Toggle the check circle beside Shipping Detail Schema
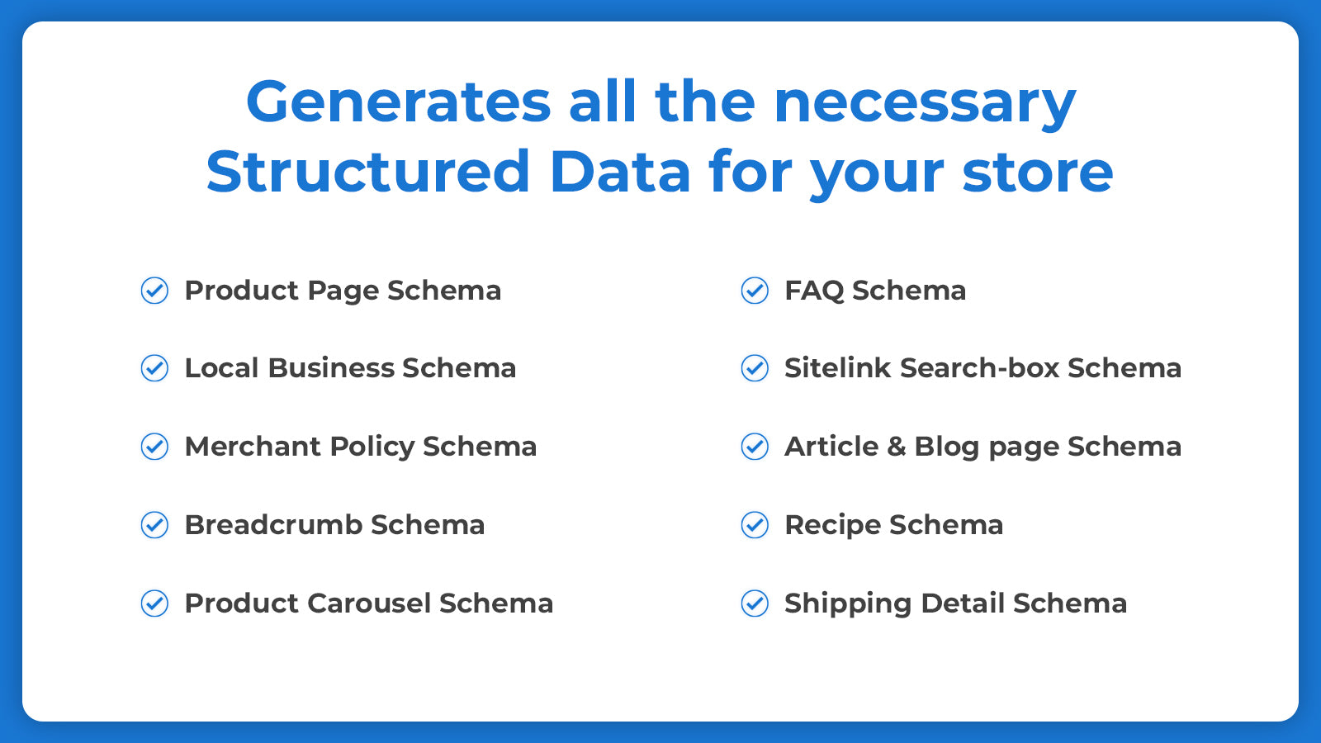Viewport: 1321px width, 743px height. tap(755, 603)
